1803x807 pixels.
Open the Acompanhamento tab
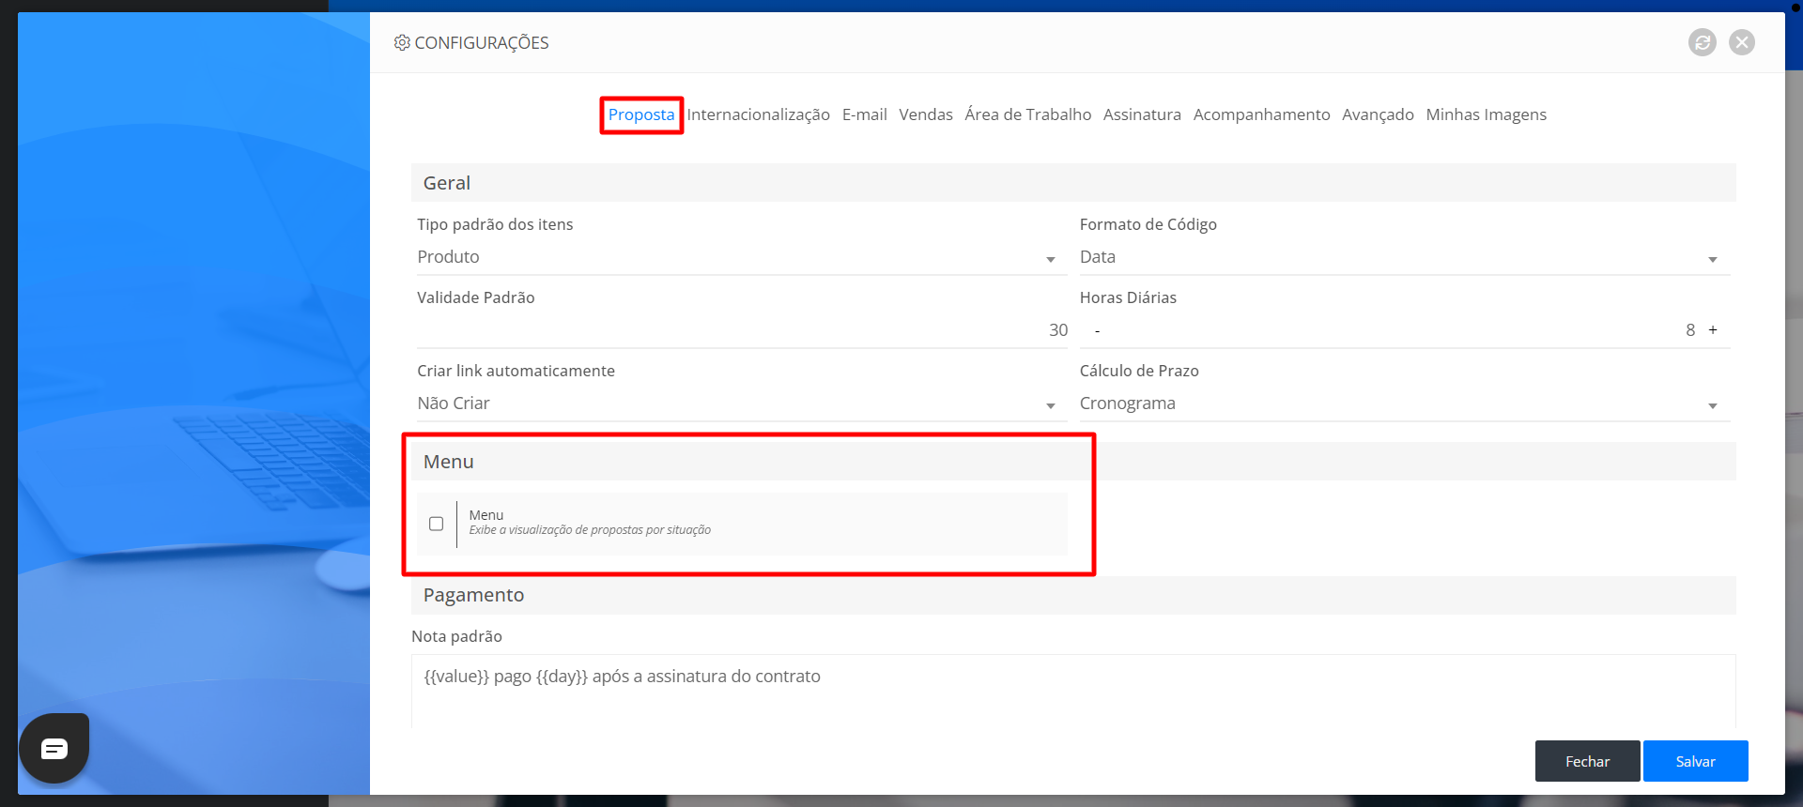(1261, 114)
